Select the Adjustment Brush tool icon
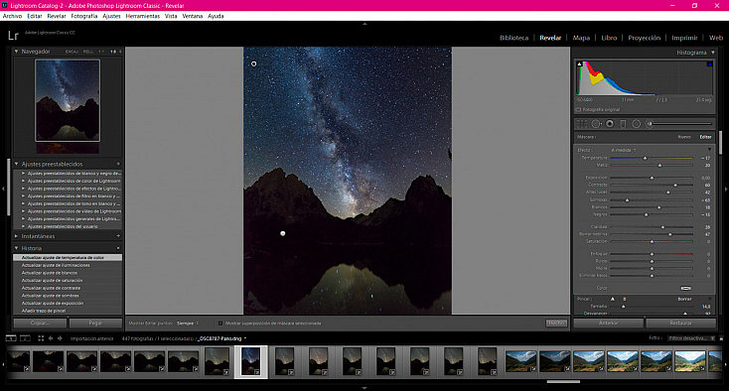 tap(651, 124)
